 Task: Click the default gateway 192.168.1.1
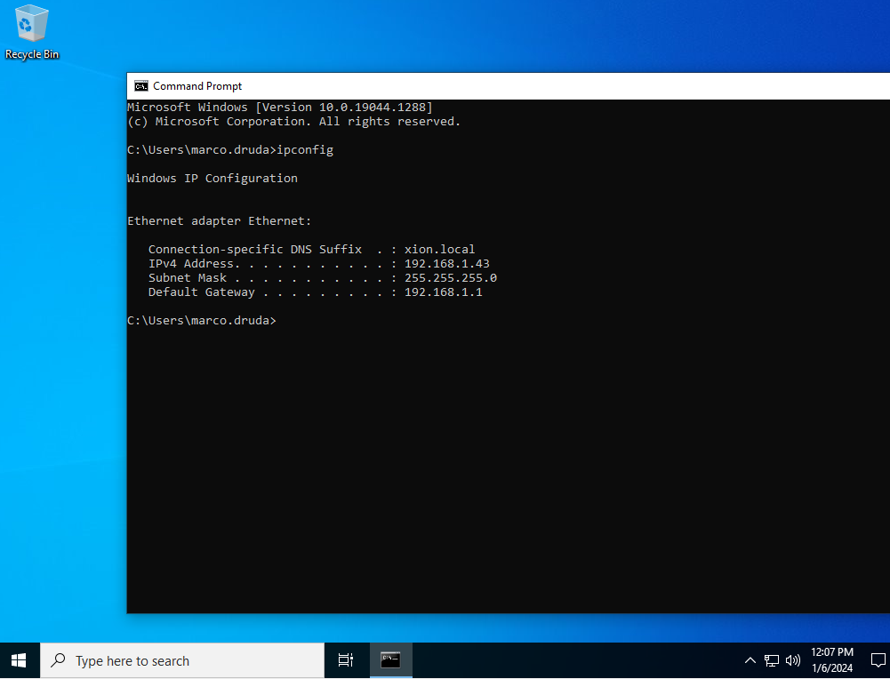444,292
